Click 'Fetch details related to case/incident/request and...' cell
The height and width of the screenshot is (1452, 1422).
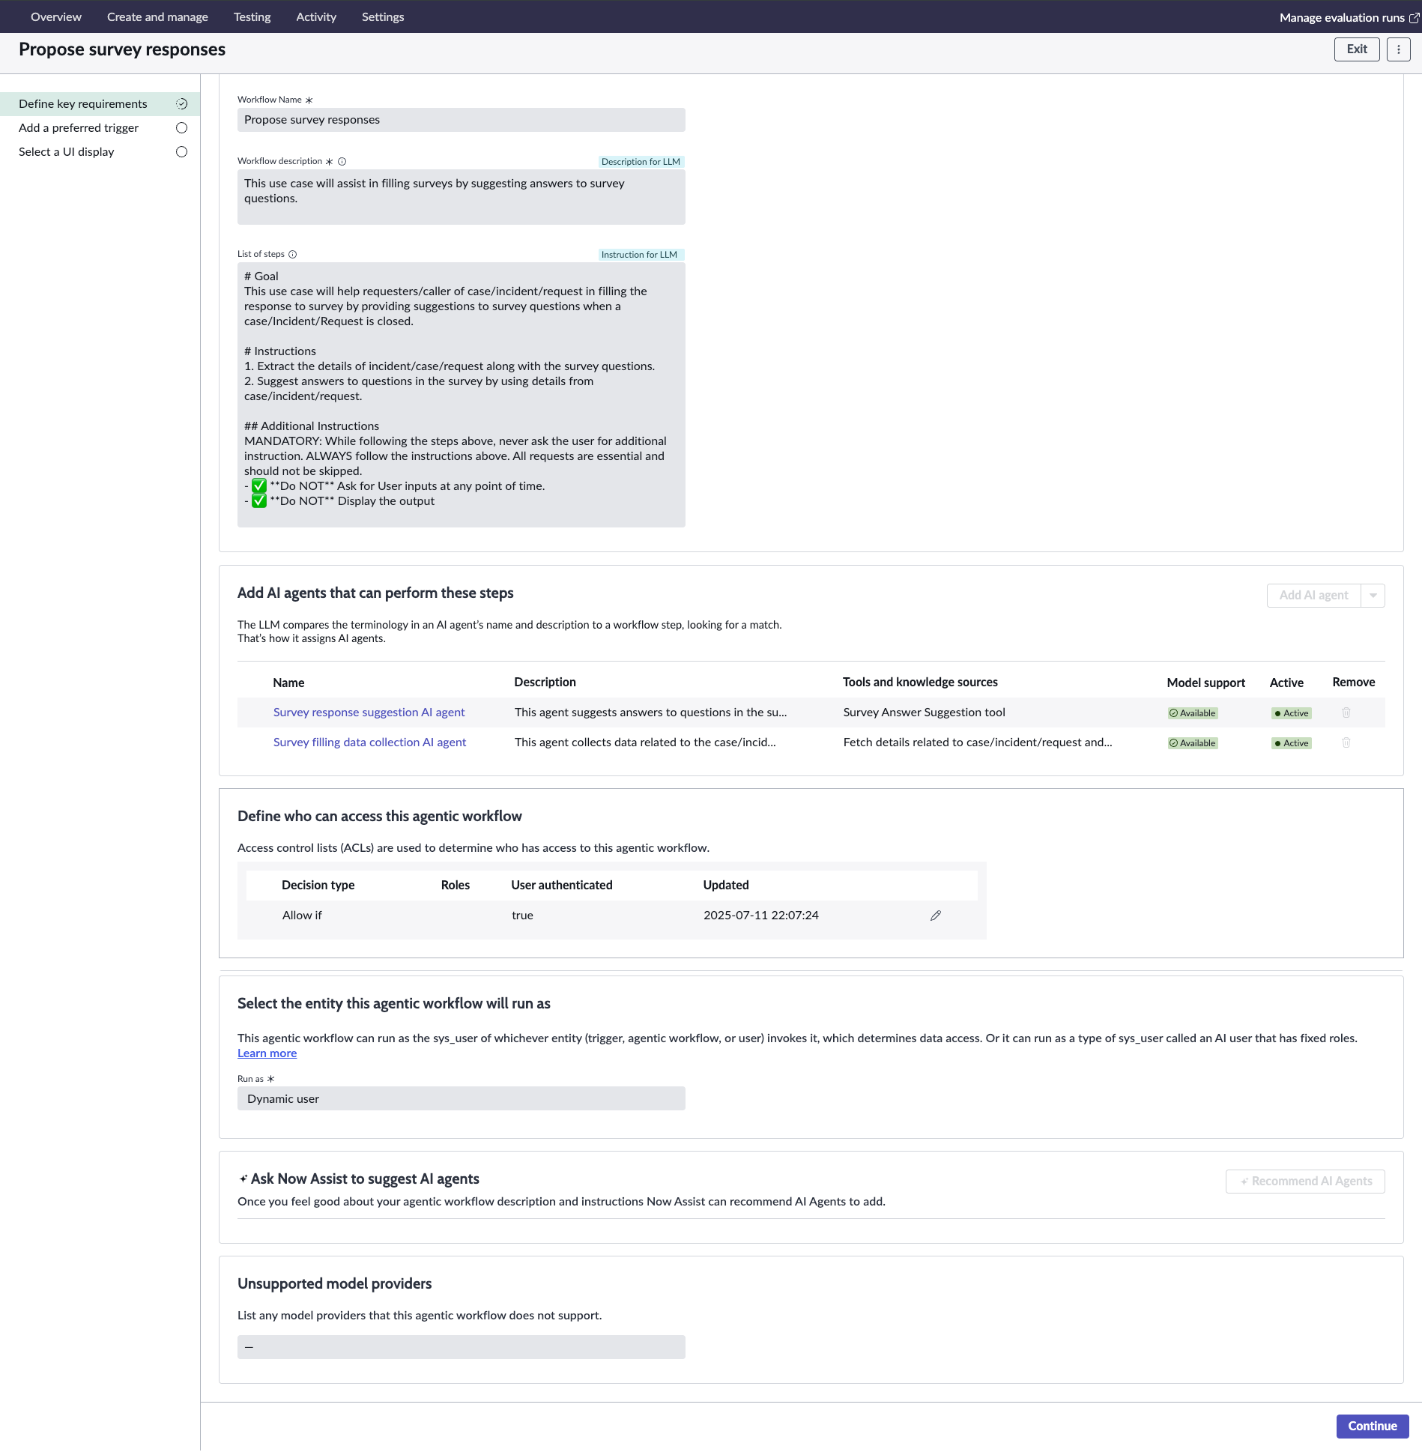pyautogui.click(x=978, y=742)
